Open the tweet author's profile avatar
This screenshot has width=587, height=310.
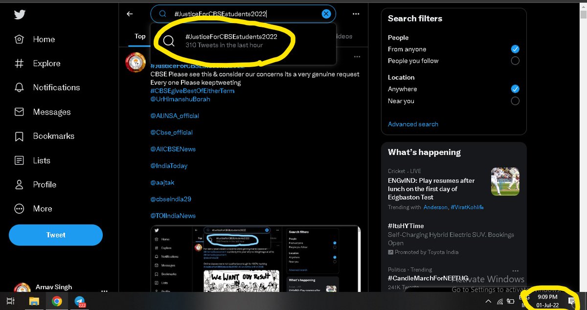135,62
